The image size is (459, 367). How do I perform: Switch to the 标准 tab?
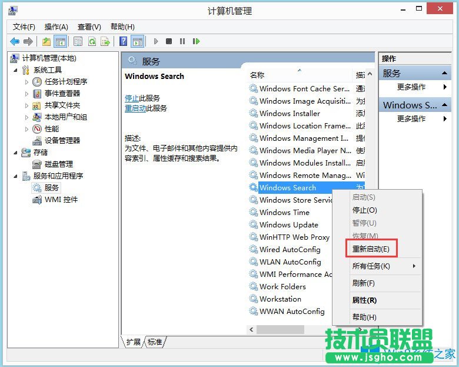coord(155,342)
